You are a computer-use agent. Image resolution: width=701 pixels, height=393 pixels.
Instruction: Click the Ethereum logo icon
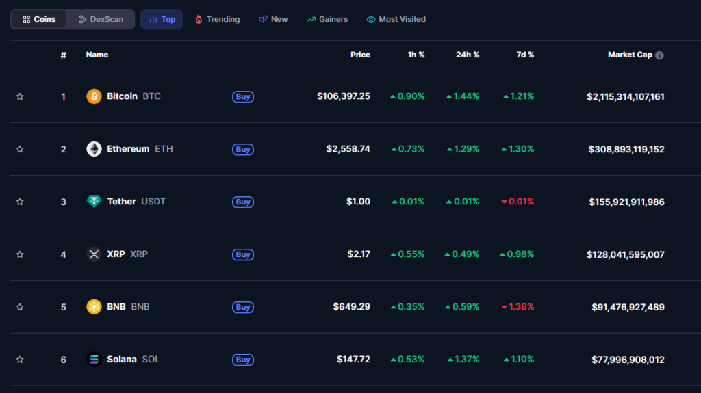click(x=94, y=149)
